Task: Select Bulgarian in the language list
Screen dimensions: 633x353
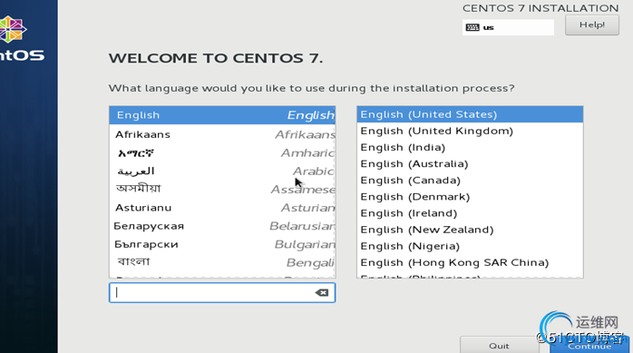Action: point(222,244)
